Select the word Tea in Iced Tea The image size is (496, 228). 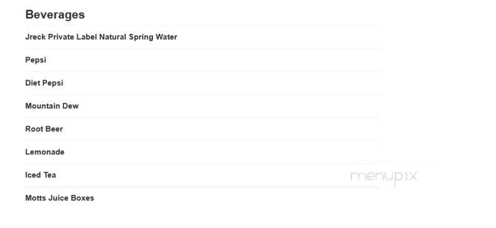pyautogui.click(x=49, y=175)
